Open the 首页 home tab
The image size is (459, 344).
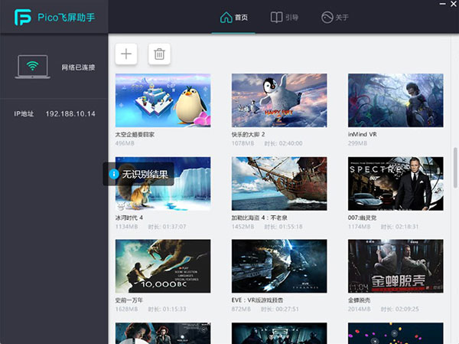pyautogui.click(x=233, y=18)
